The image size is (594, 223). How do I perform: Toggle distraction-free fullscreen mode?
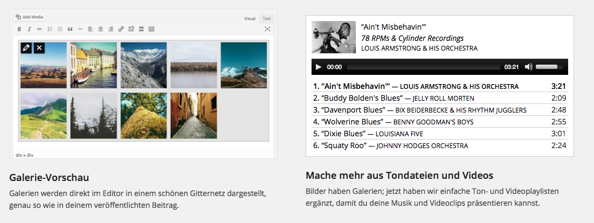(267, 29)
